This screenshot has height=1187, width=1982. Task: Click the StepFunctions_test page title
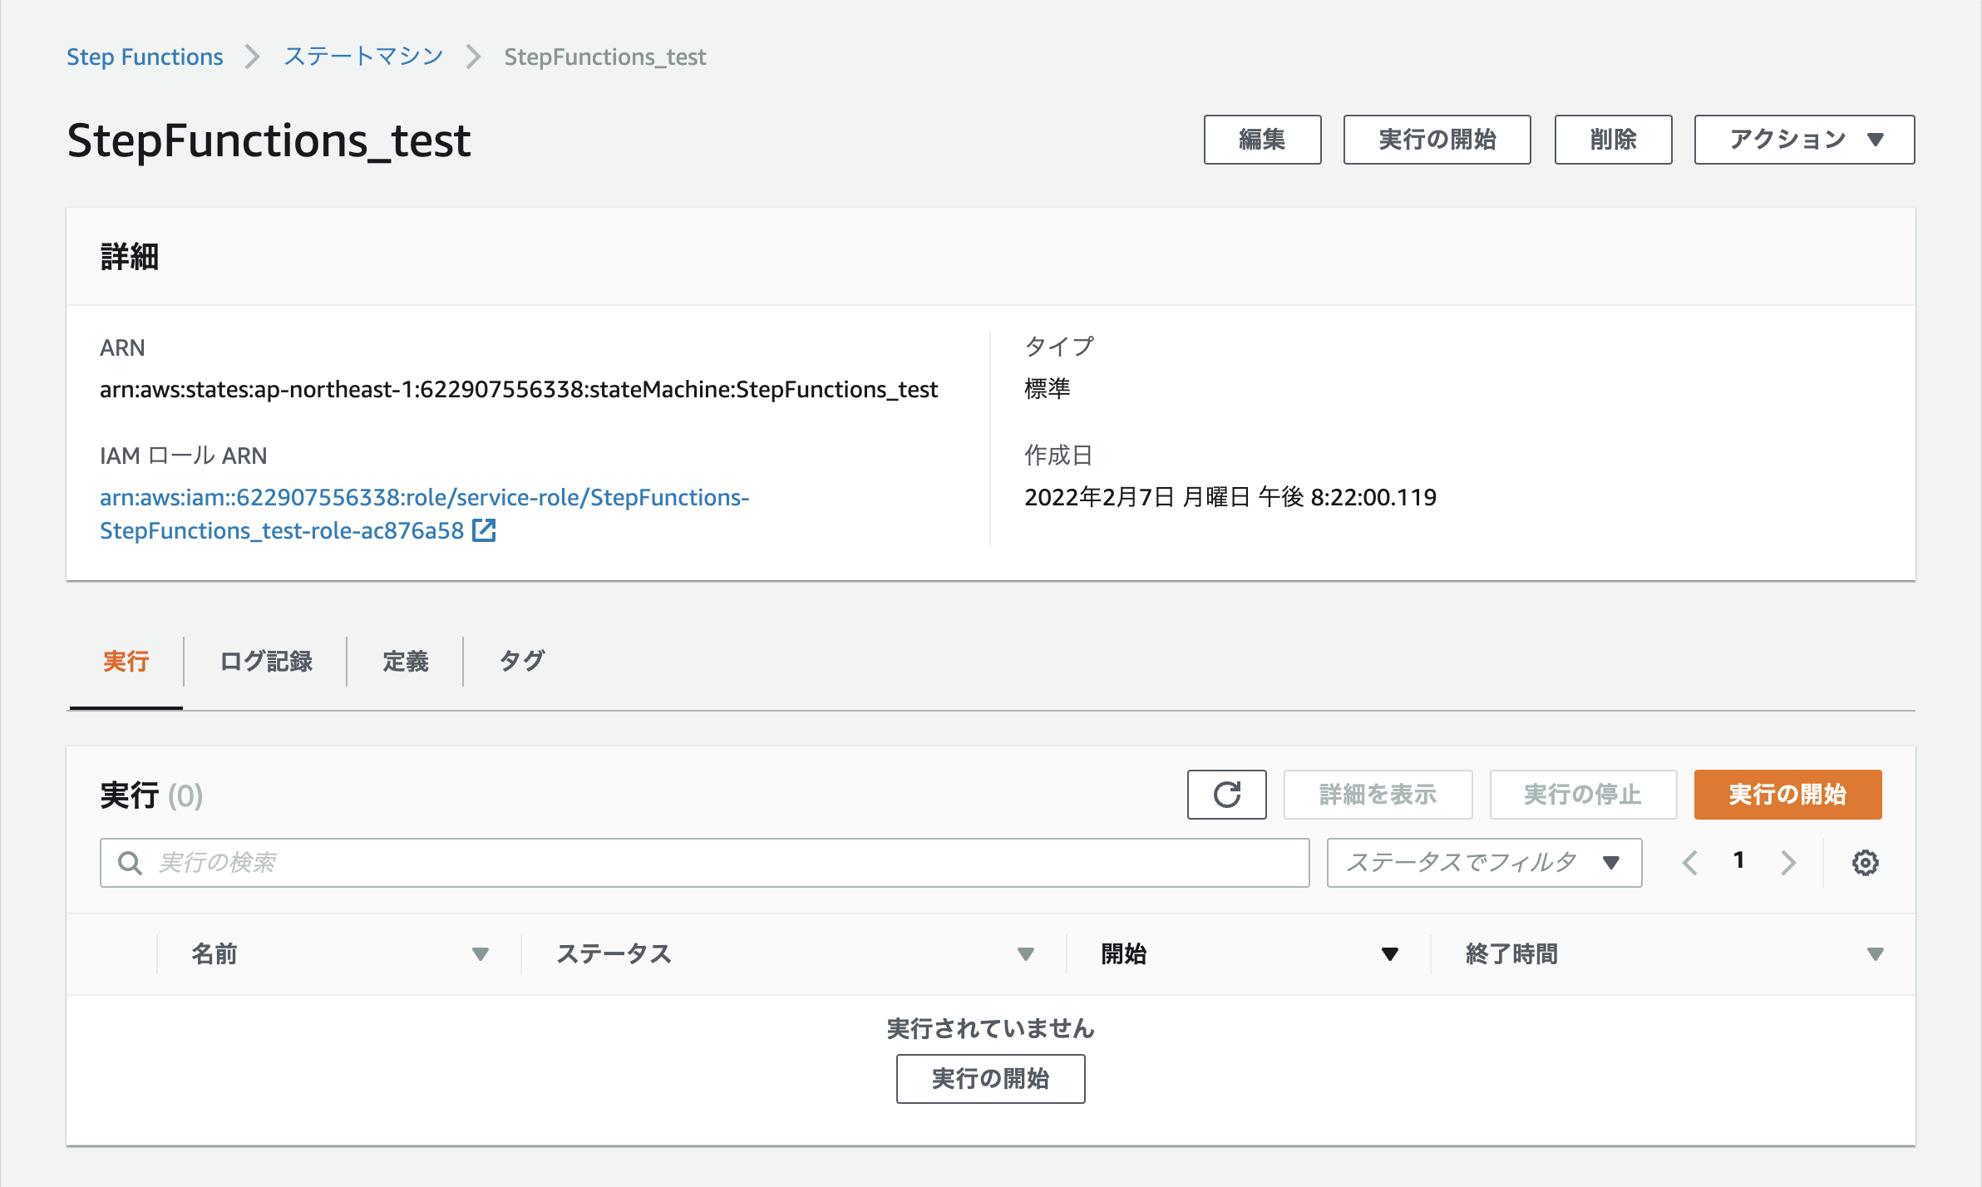(269, 140)
